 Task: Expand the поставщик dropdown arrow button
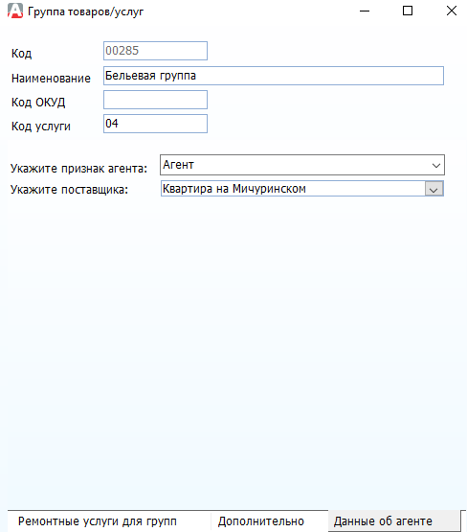(x=434, y=190)
